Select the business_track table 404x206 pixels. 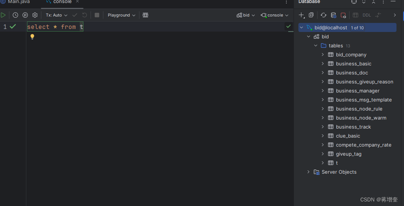click(x=353, y=127)
